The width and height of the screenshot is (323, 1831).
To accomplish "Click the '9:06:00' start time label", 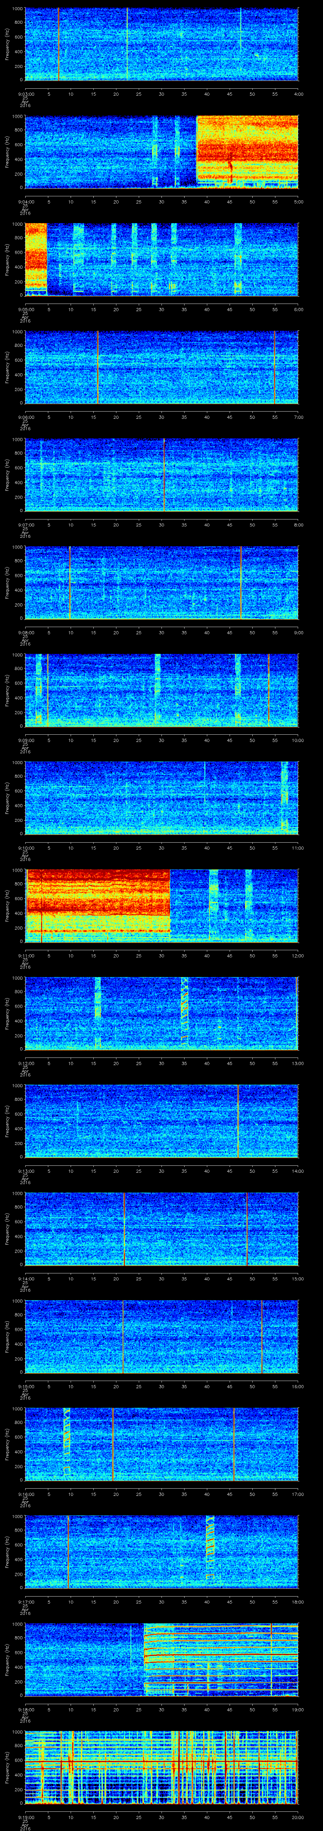I will click(26, 417).
